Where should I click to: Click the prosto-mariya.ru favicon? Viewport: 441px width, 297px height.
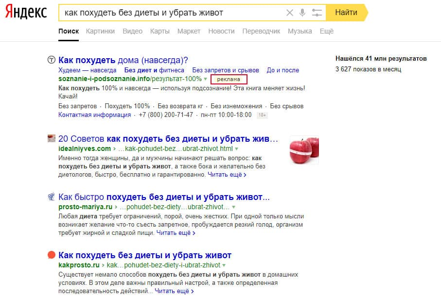tap(51, 197)
